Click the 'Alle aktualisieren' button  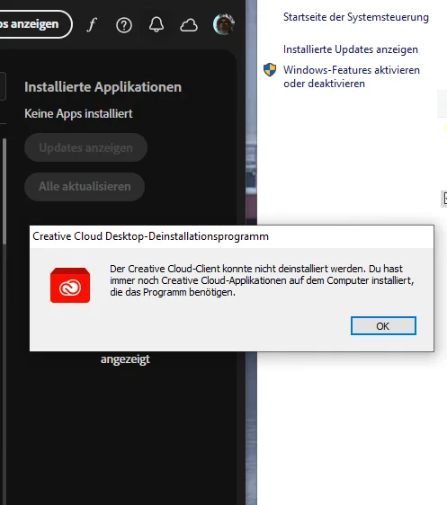[x=85, y=187]
